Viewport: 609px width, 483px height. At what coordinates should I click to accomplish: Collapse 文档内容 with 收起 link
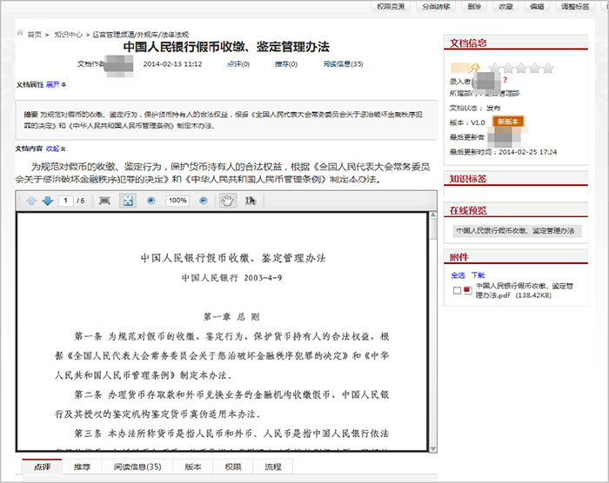(56, 149)
